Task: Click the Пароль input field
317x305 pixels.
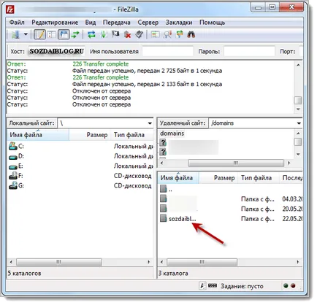Action: coord(249,51)
